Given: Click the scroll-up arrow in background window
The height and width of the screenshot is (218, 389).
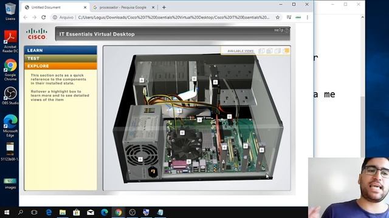Looking at the screenshot, I should 362,17.
